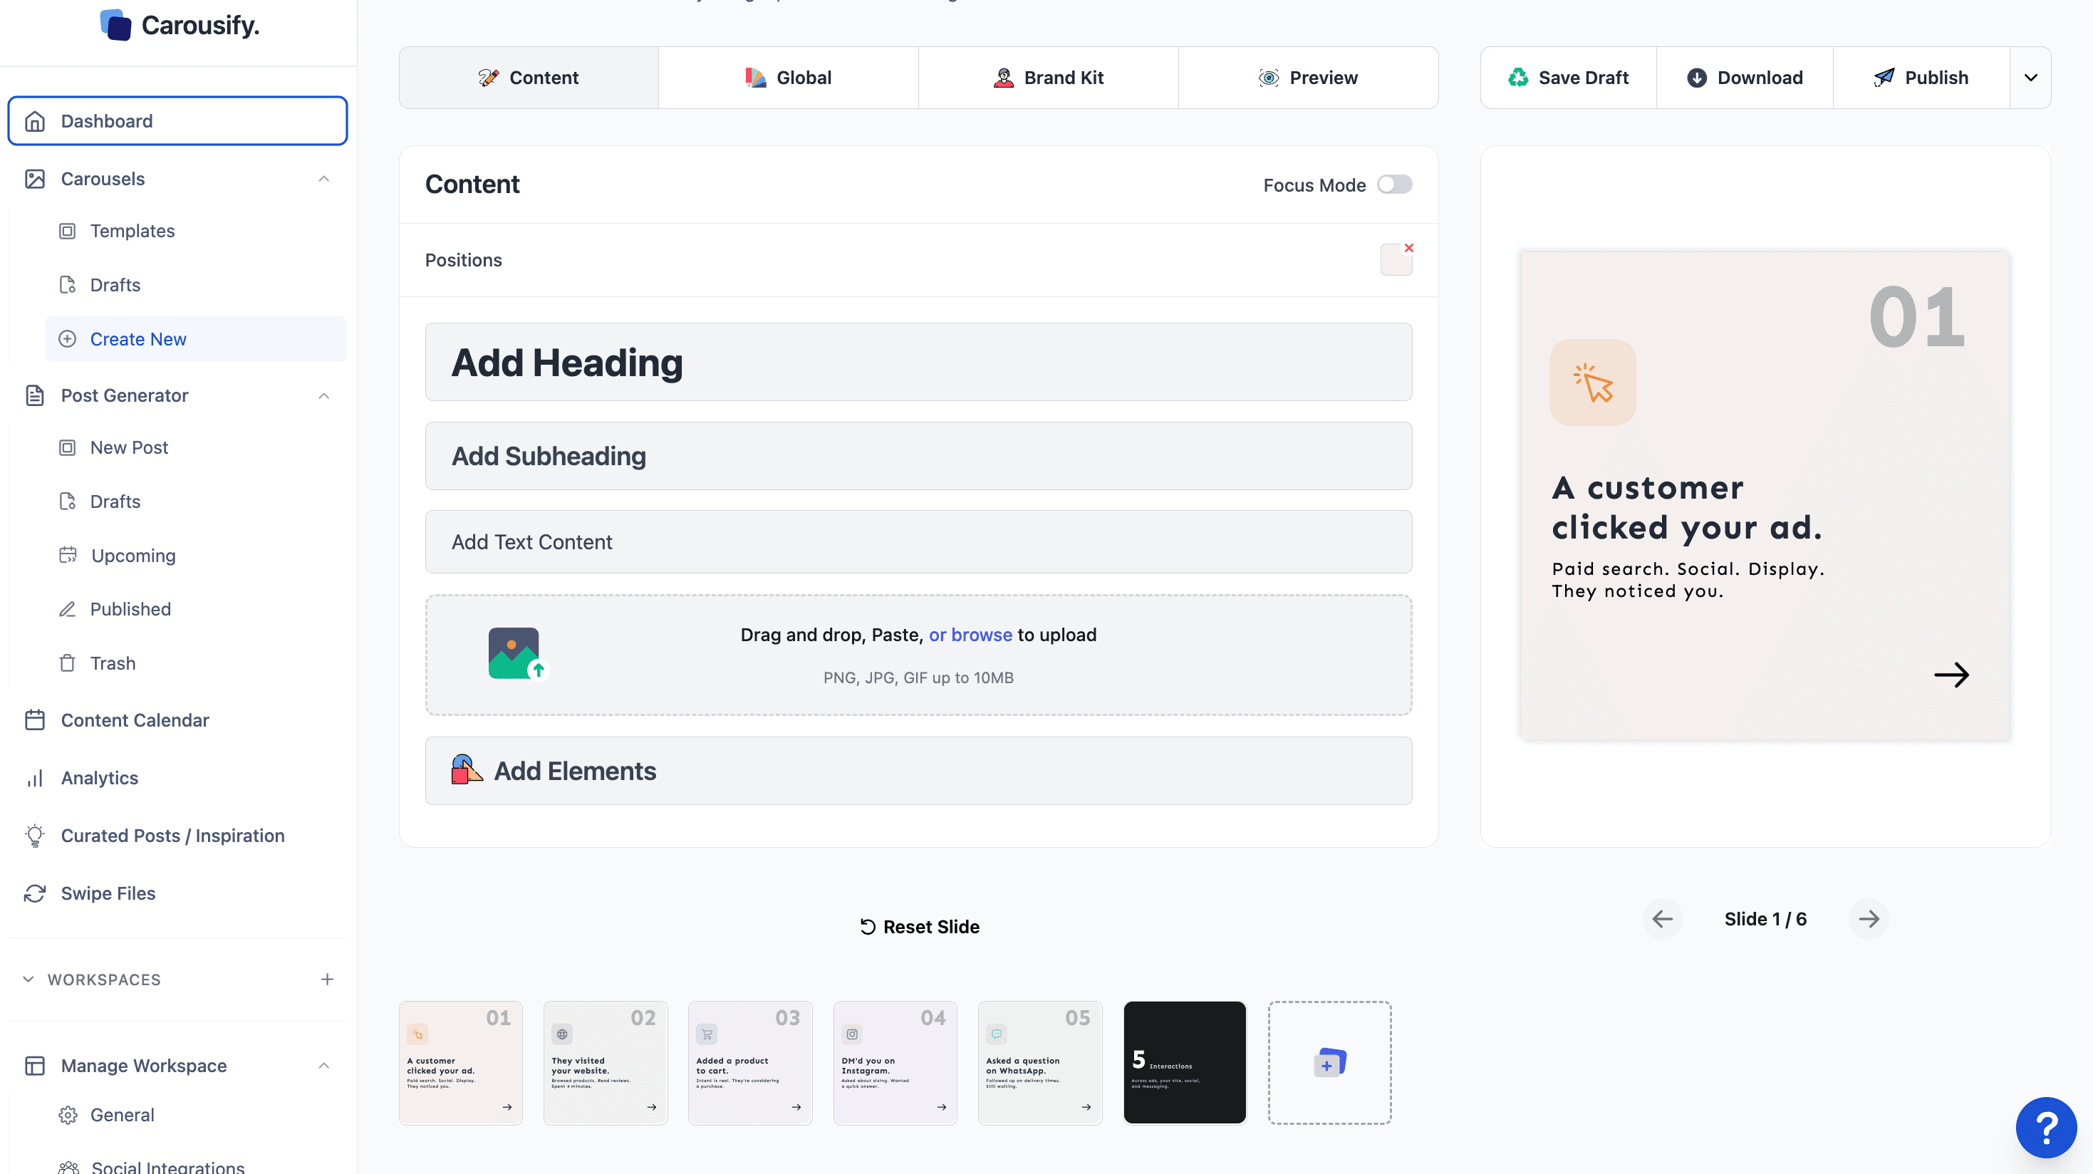Open Analytics from the sidebar
The width and height of the screenshot is (2093, 1174).
tap(177, 777)
